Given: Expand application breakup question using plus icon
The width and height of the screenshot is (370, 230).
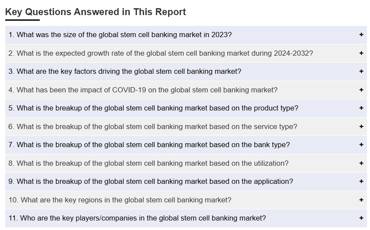Looking at the screenshot, I should (x=361, y=181).
